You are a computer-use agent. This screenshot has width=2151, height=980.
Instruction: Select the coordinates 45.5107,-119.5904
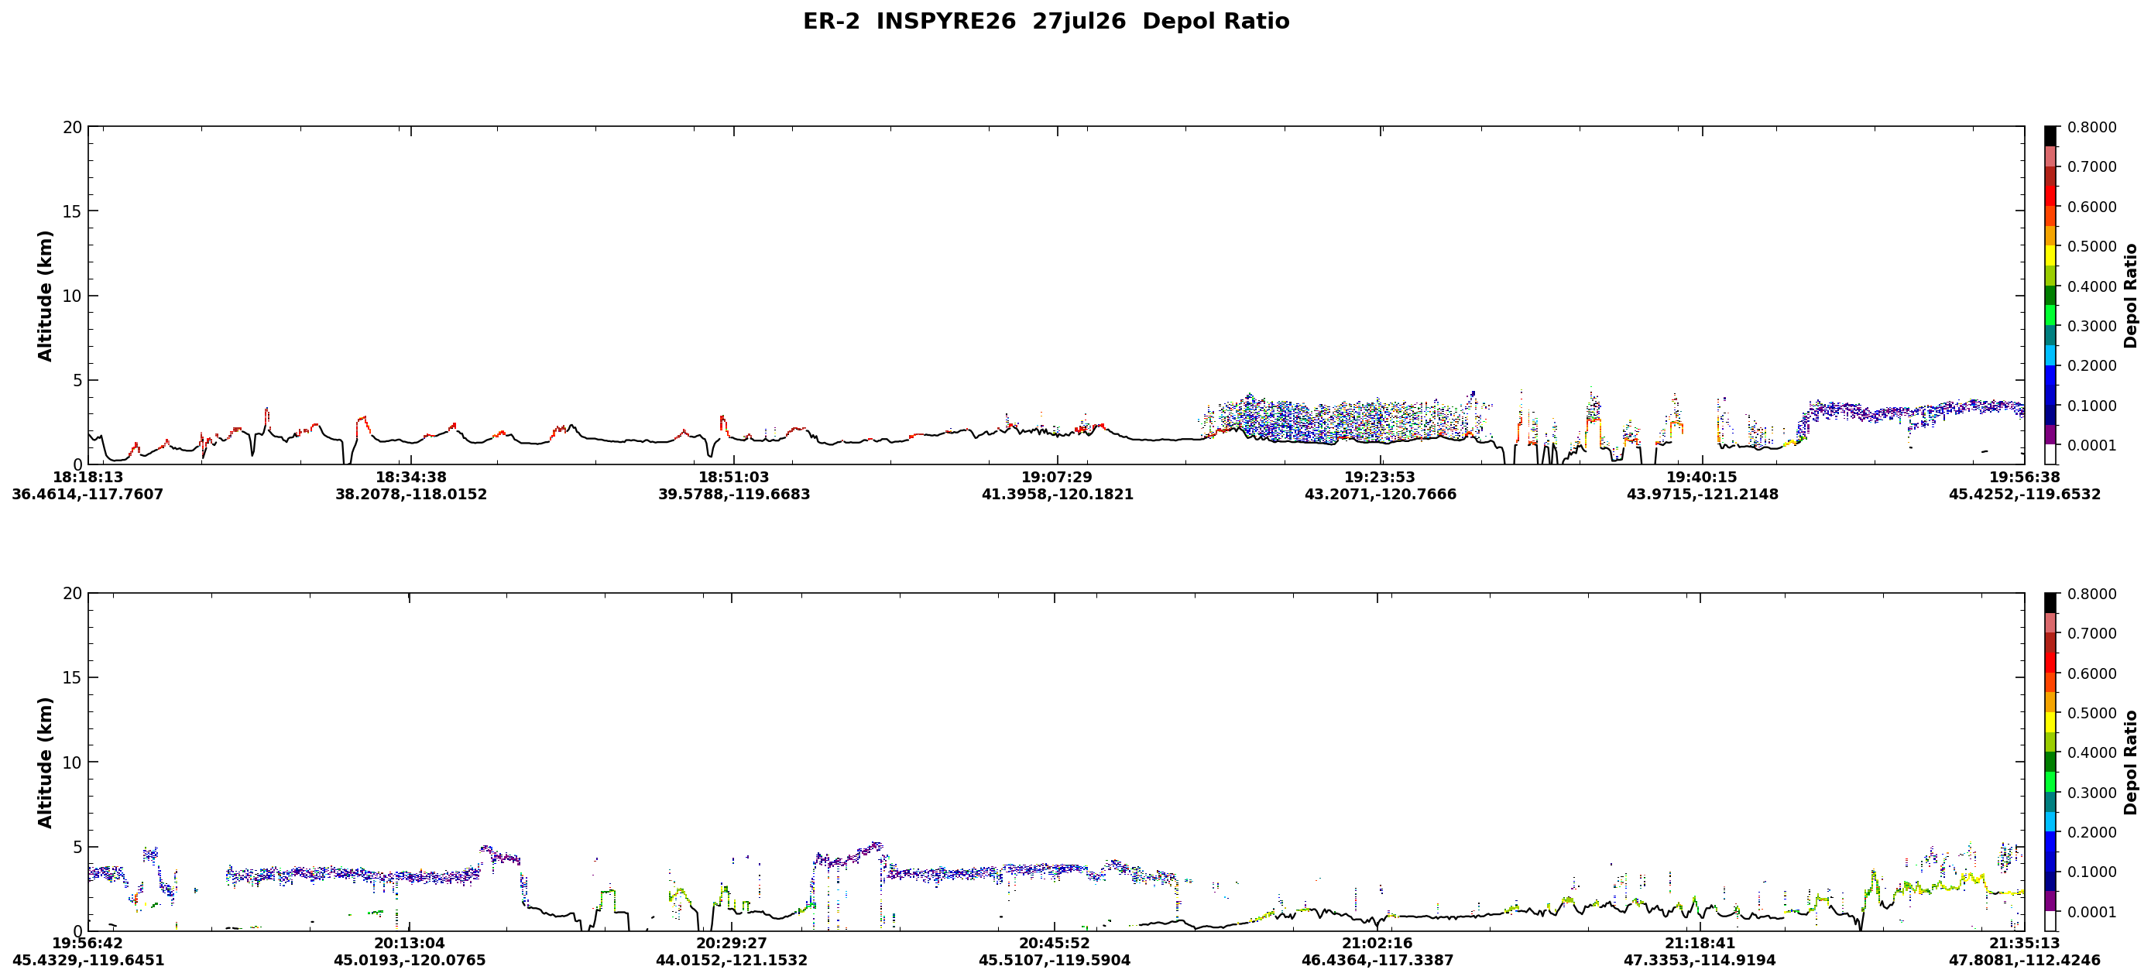click(1055, 961)
